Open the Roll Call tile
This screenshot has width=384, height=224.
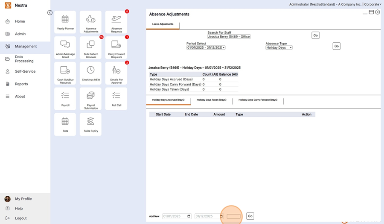[x=116, y=99]
